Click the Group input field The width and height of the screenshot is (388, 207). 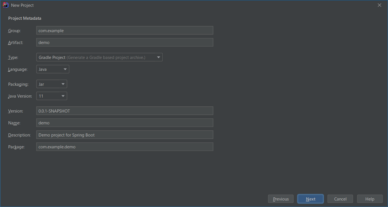click(x=125, y=31)
